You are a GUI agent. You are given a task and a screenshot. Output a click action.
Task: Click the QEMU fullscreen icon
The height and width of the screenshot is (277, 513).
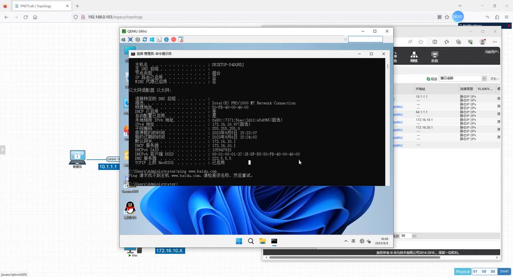pyautogui.click(x=130, y=40)
